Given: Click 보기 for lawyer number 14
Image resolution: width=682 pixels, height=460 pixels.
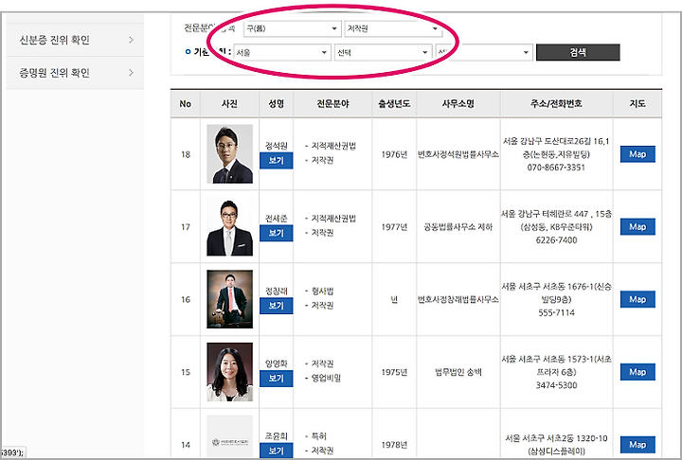Looking at the screenshot, I should coord(277,451).
